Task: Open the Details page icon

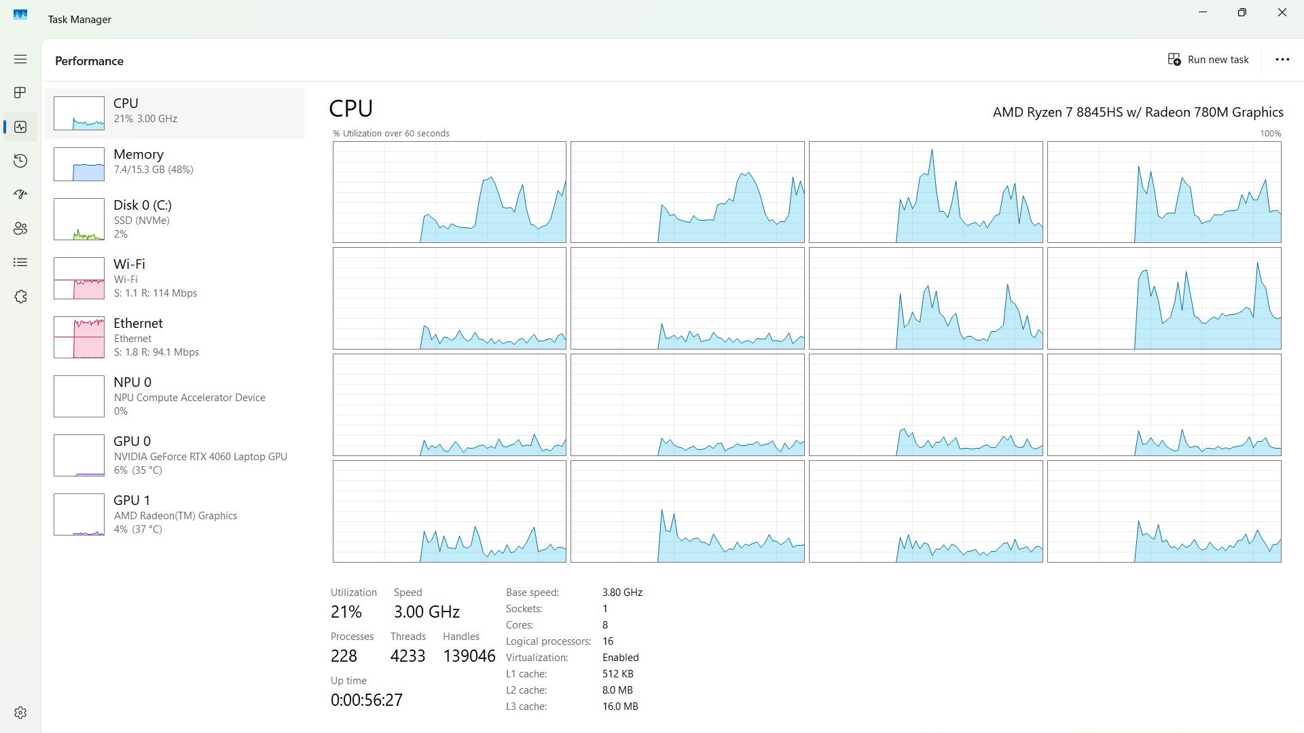Action: (20, 263)
